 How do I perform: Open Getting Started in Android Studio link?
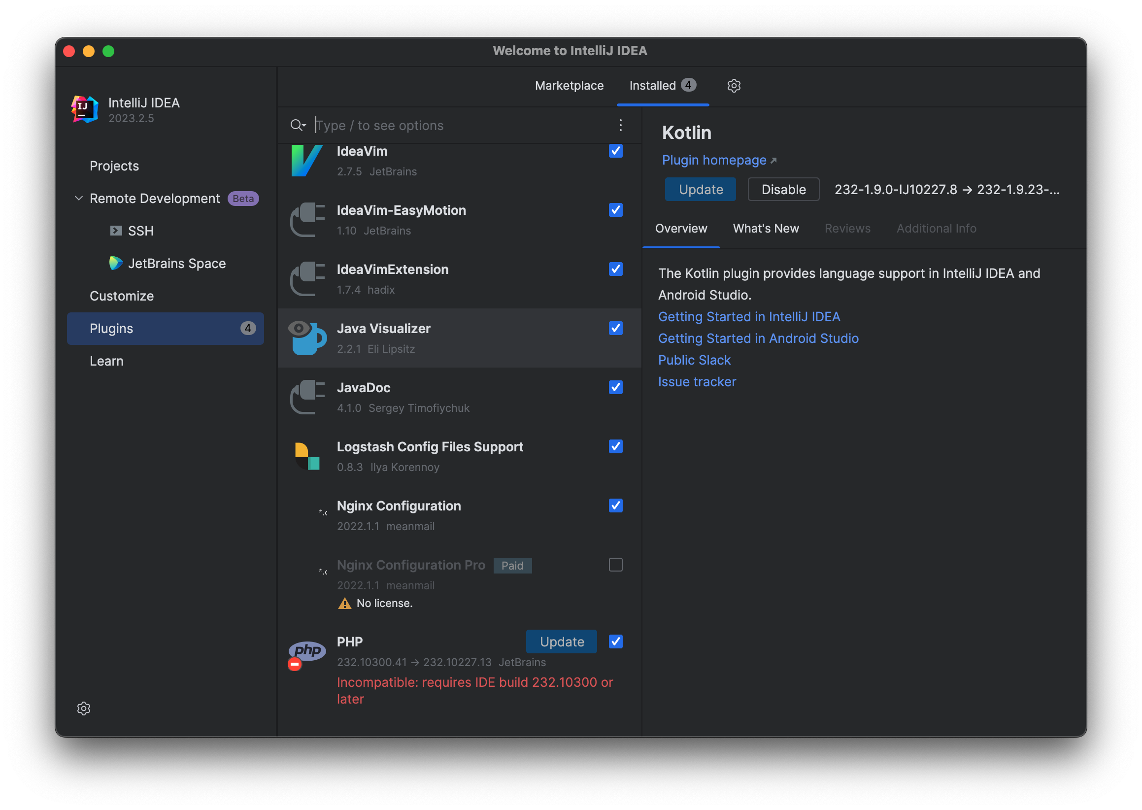pos(758,338)
